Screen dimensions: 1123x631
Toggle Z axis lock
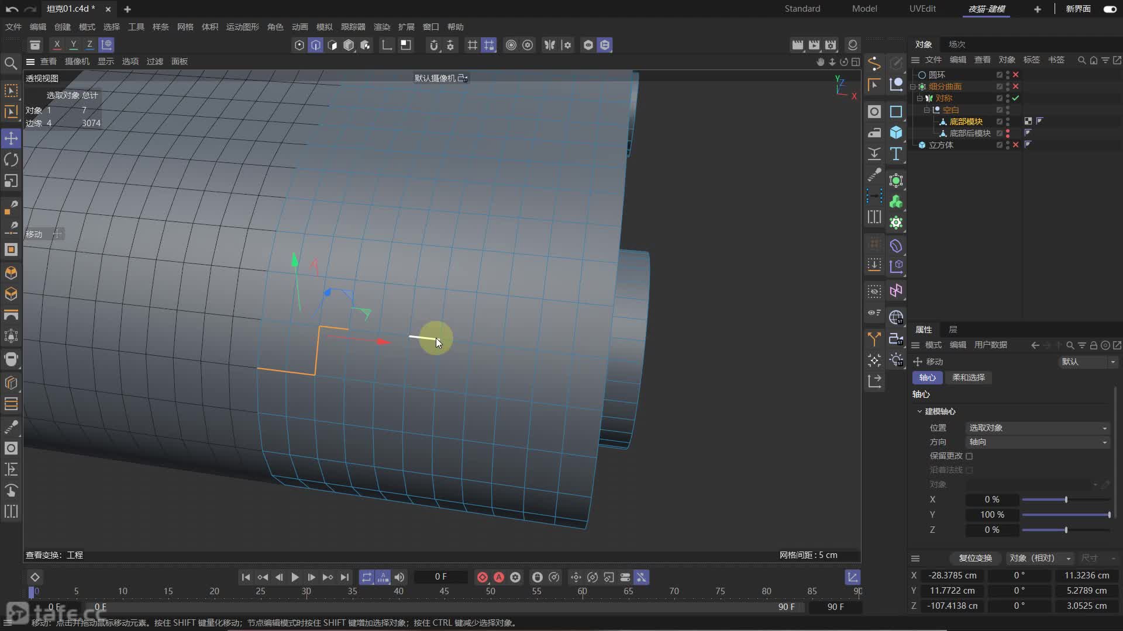point(89,44)
